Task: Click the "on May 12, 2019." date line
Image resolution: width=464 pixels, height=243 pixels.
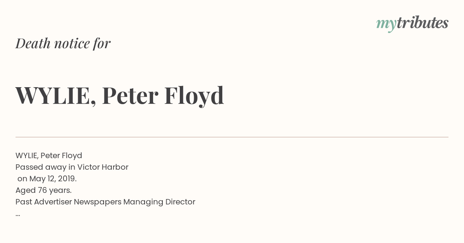Action: click(x=47, y=179)
